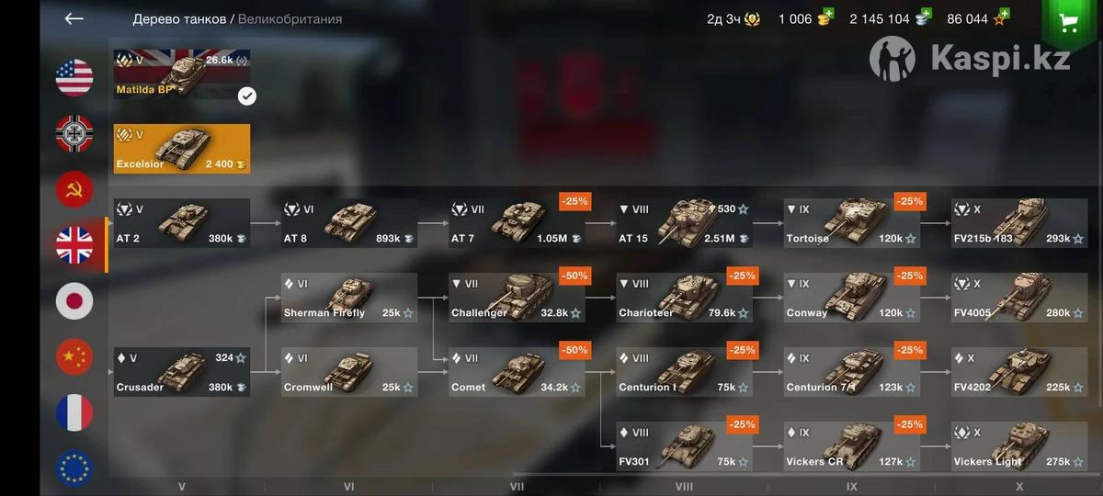The width and height of the screenshot is (1103, 496).
Task: Select the Challenger tank at 50% discount
Action: point(517,298)
